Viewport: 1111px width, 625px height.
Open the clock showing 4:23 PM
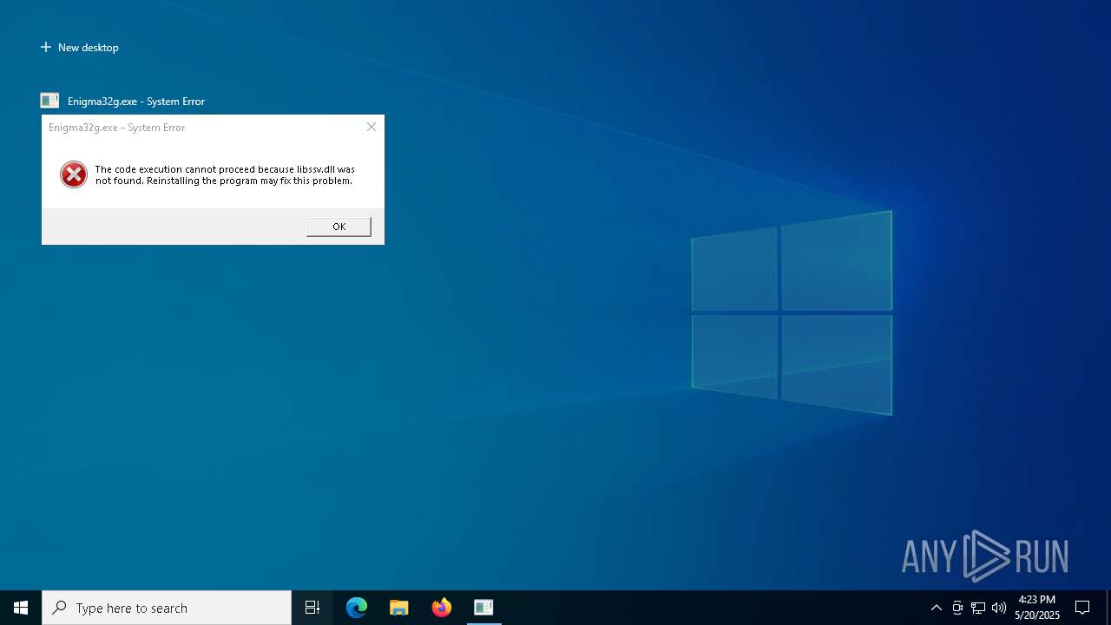(1037, 608)
